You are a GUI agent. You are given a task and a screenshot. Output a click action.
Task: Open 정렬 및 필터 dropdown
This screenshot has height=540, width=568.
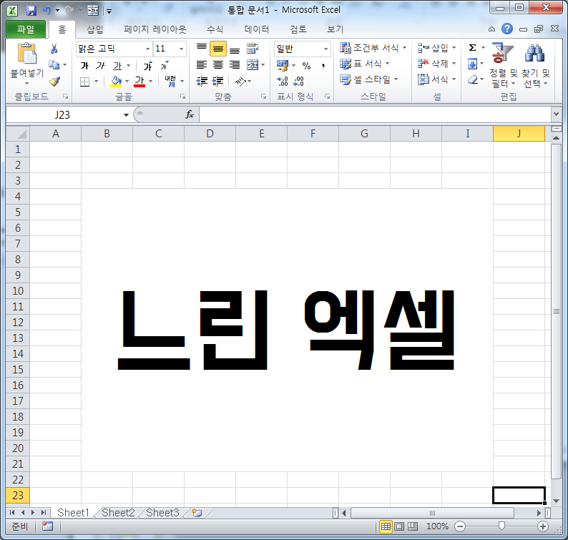503,66
